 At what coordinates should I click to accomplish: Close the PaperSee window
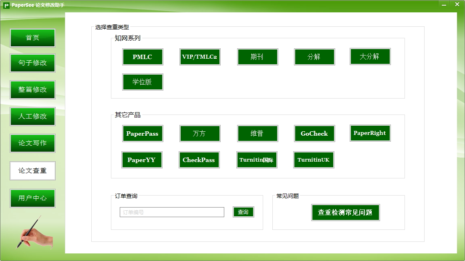pyautogui.click(x=457, y=4)
